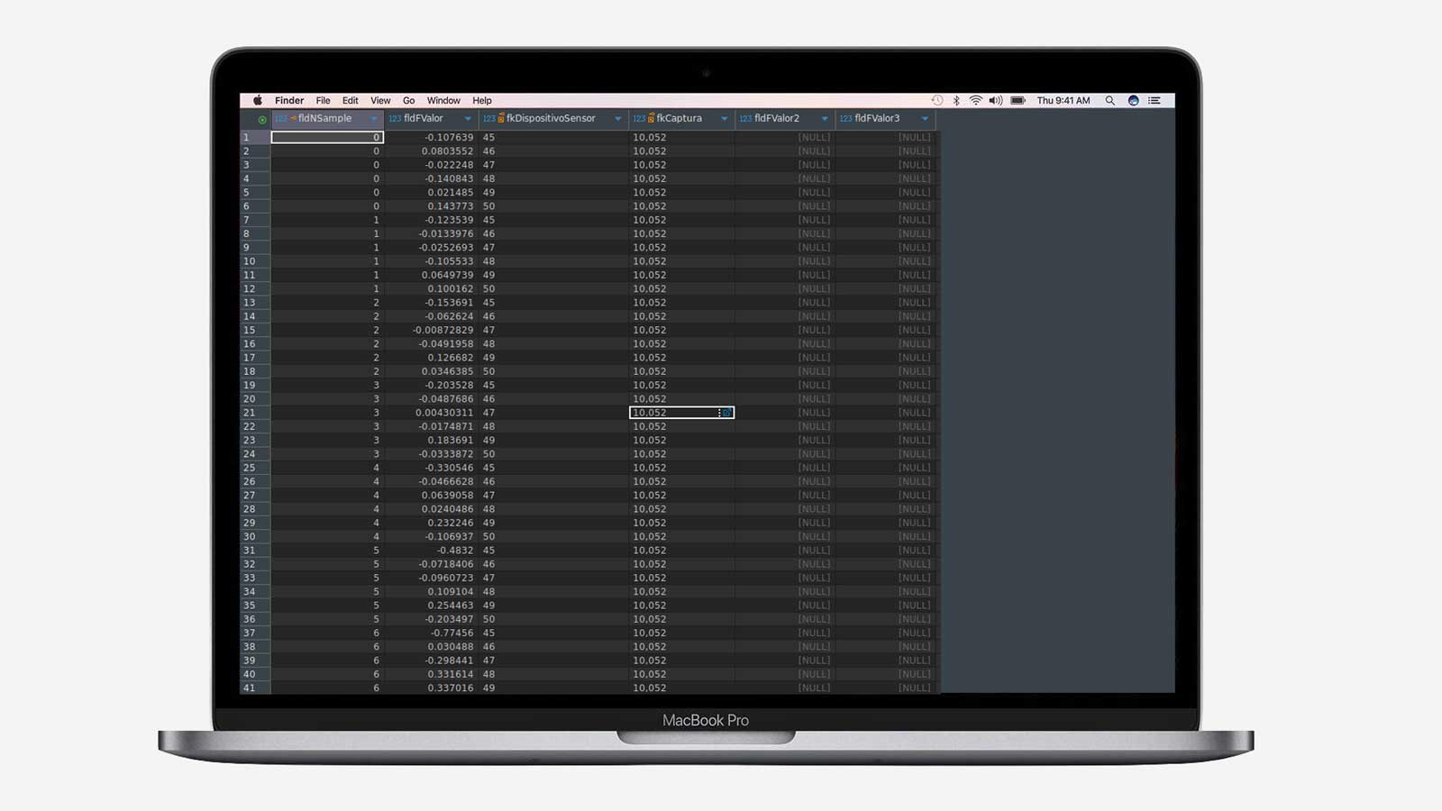
Task: Click the Bluetooth menu bar icon
Action: point(956,101)
